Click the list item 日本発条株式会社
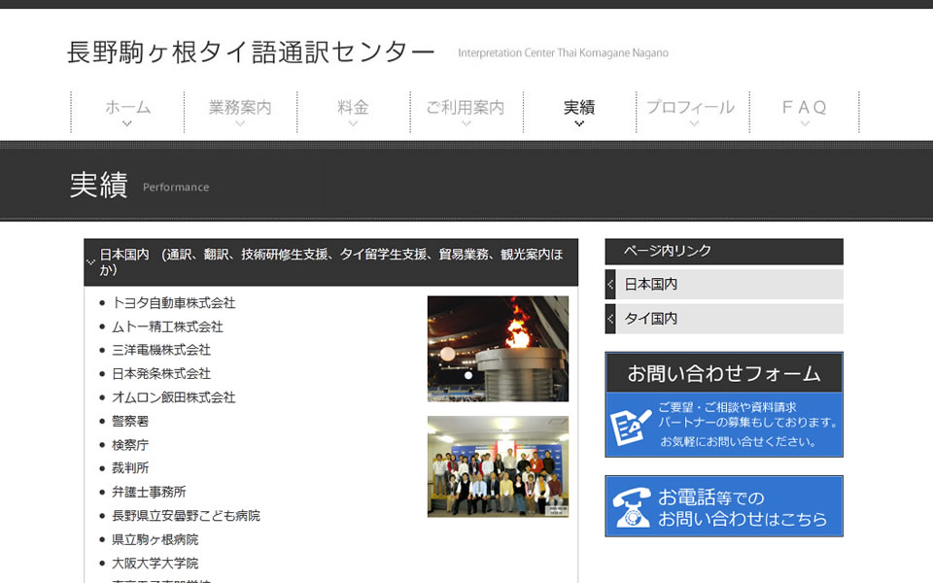 tap(161, 373)
